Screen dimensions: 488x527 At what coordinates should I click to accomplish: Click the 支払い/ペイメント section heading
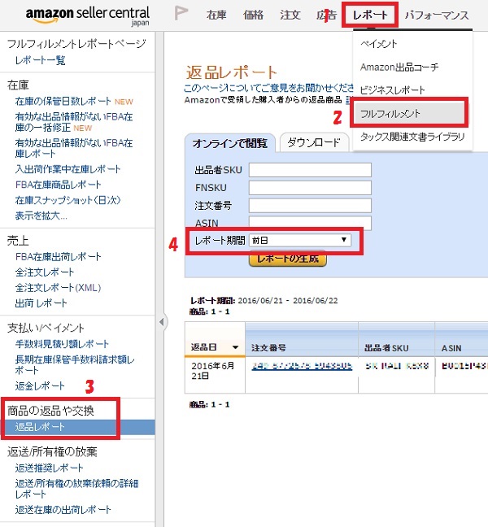click(46, 328)
